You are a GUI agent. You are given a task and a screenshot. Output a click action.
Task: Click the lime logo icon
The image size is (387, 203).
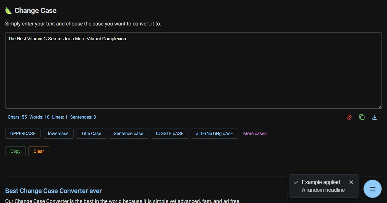click(x=8, y=11)
